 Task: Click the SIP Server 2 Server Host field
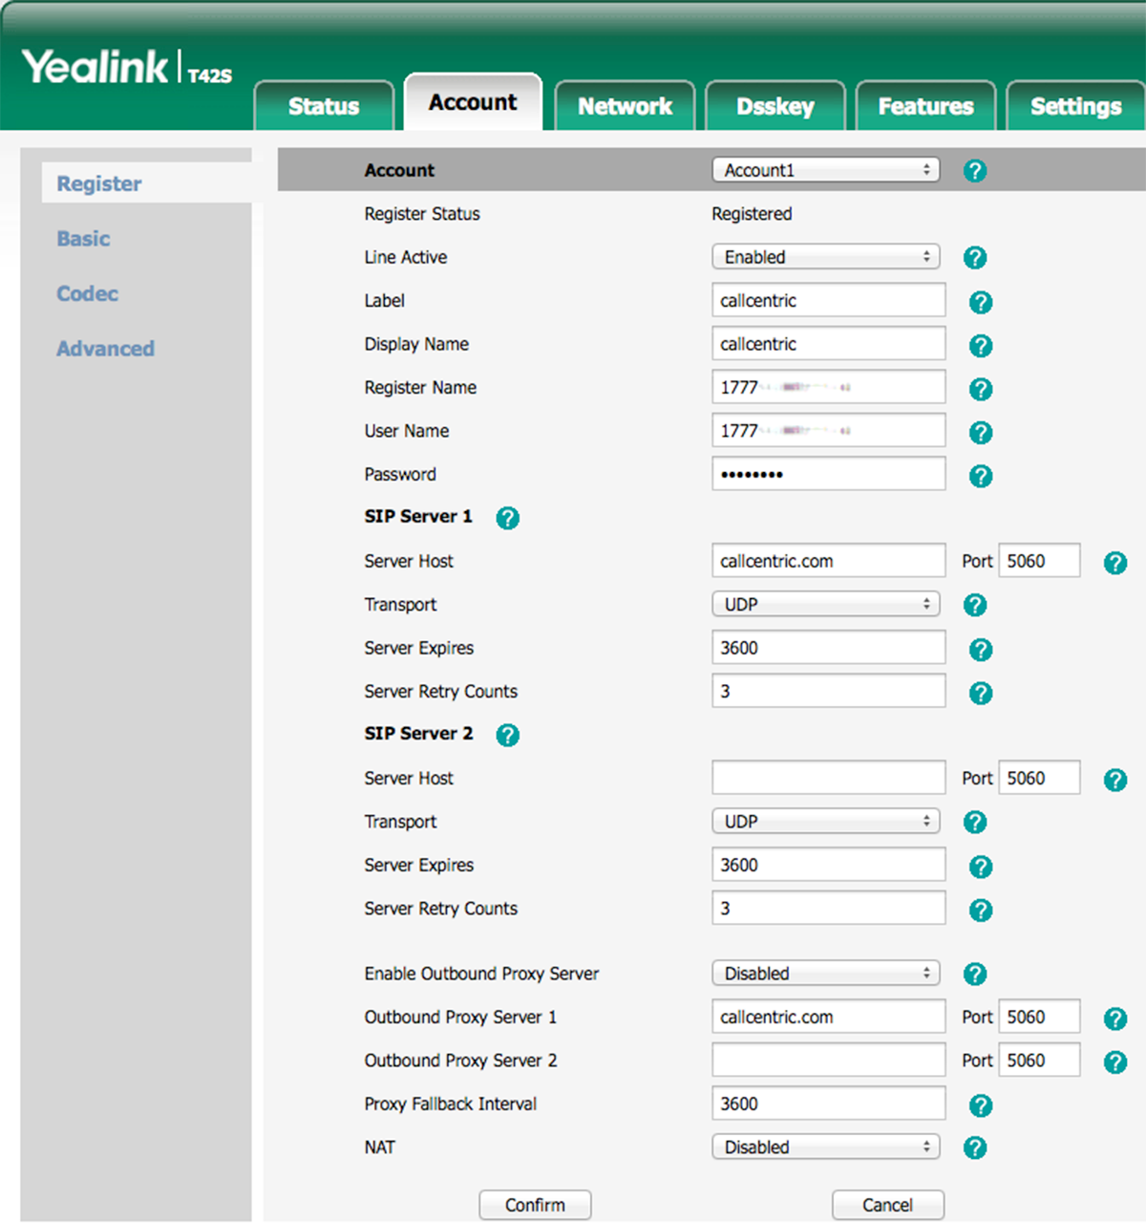pos(828,778)
